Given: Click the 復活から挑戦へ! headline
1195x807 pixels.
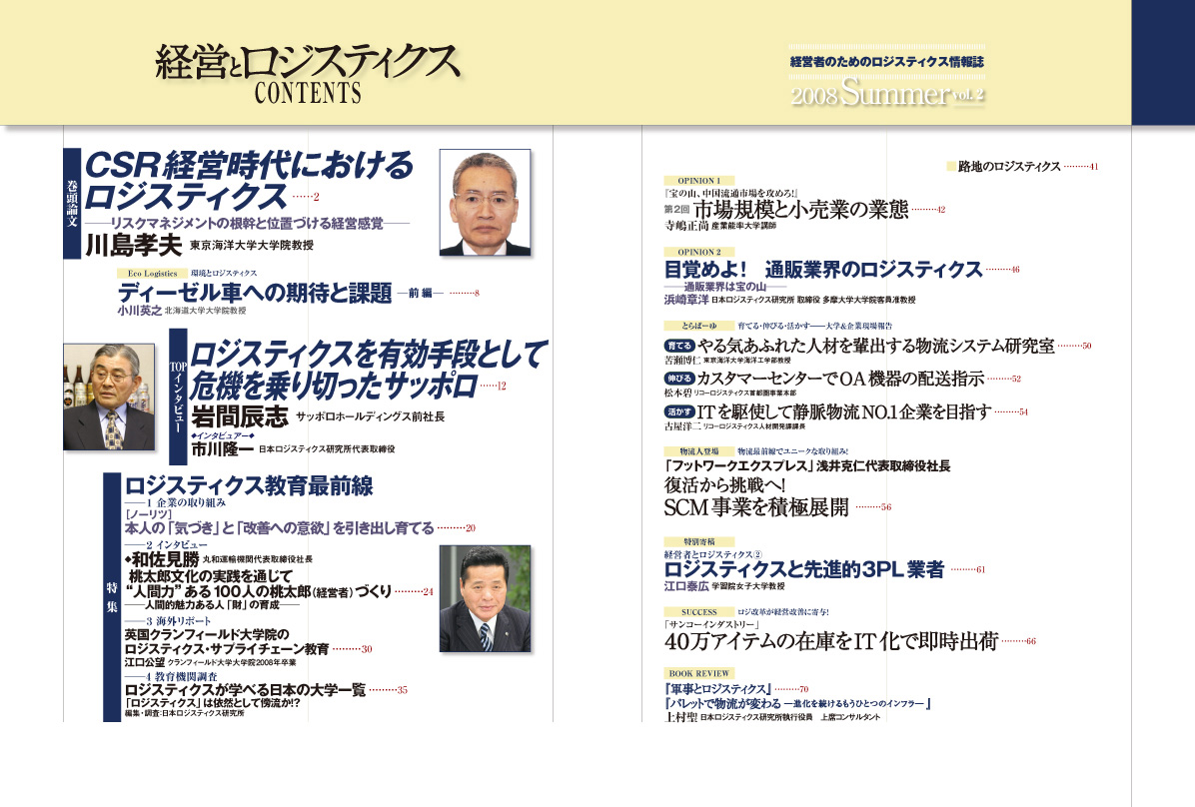Looking at the screenshot, I should [x=725, y=484].
